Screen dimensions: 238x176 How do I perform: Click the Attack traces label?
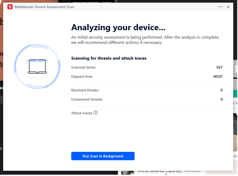pos(82,113)
